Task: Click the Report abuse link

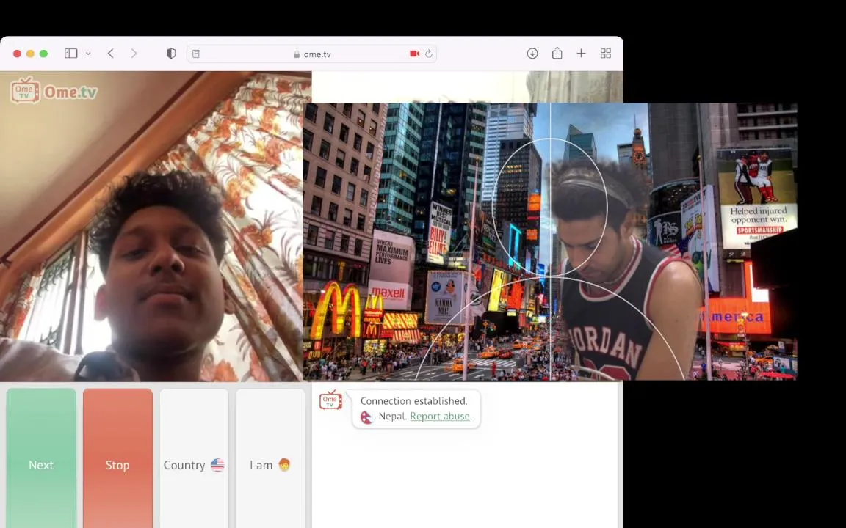Action: (x=441, y=417)
